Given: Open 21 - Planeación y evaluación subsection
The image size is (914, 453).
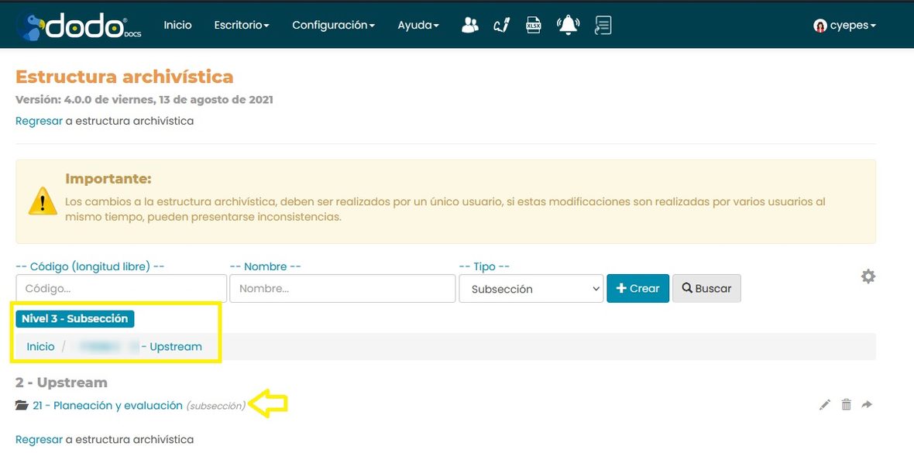Looking at the screenshot, I should tap(108, 406).
